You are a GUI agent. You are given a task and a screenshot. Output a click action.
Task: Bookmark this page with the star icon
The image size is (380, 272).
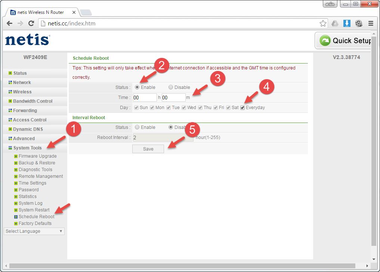pos(323,24)
